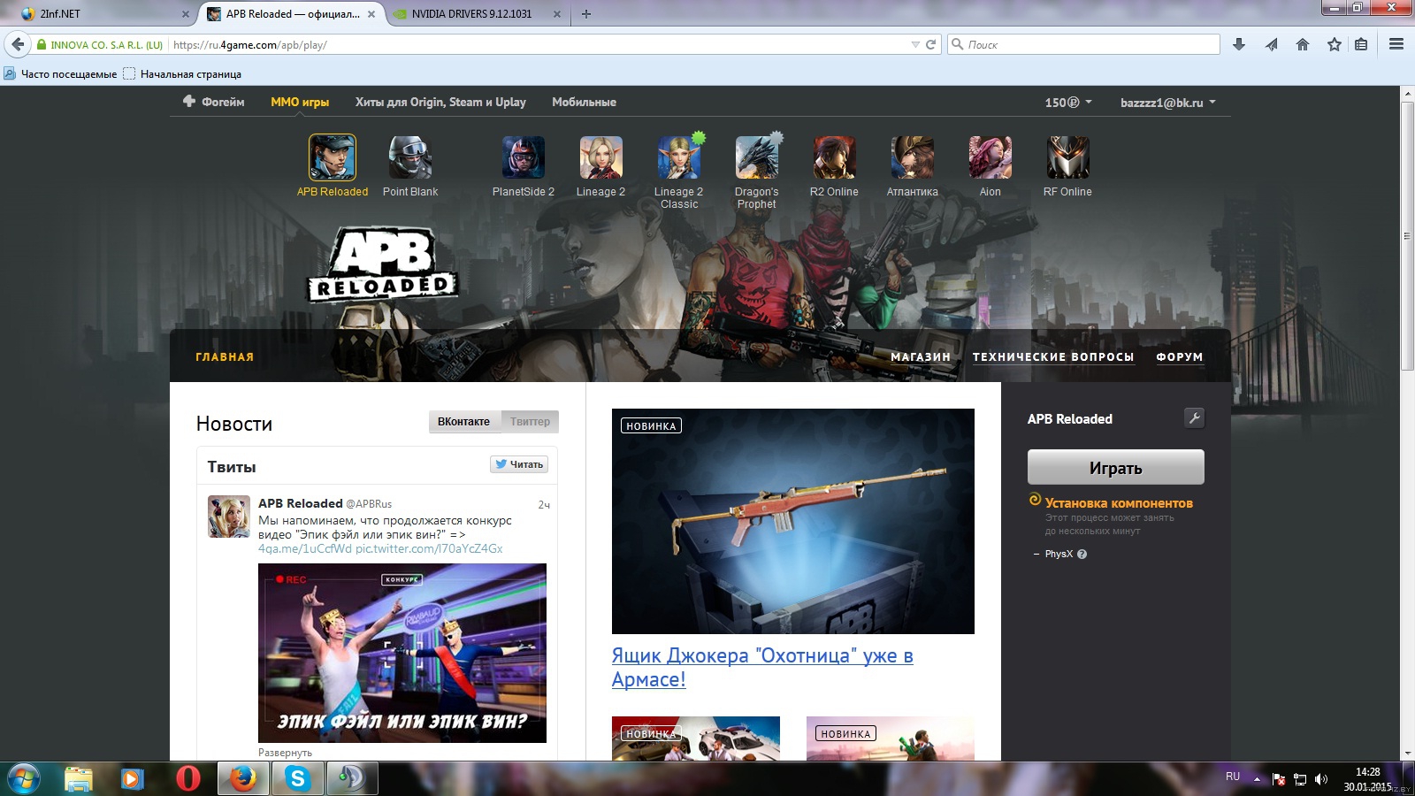Reload the page with the refresh icon
The image size is (1415, 796).
930,44
